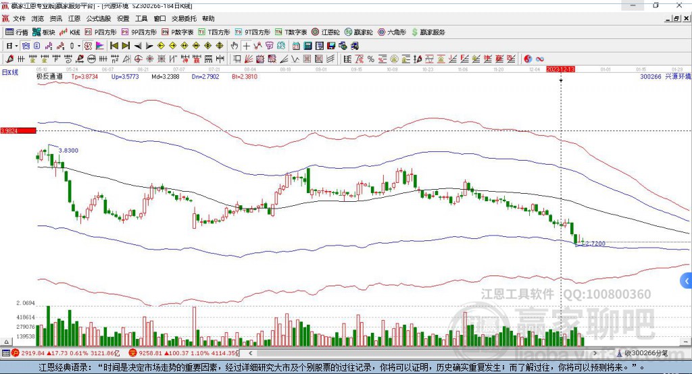Click the volume panel up-triangle expander

pos(6,342)
